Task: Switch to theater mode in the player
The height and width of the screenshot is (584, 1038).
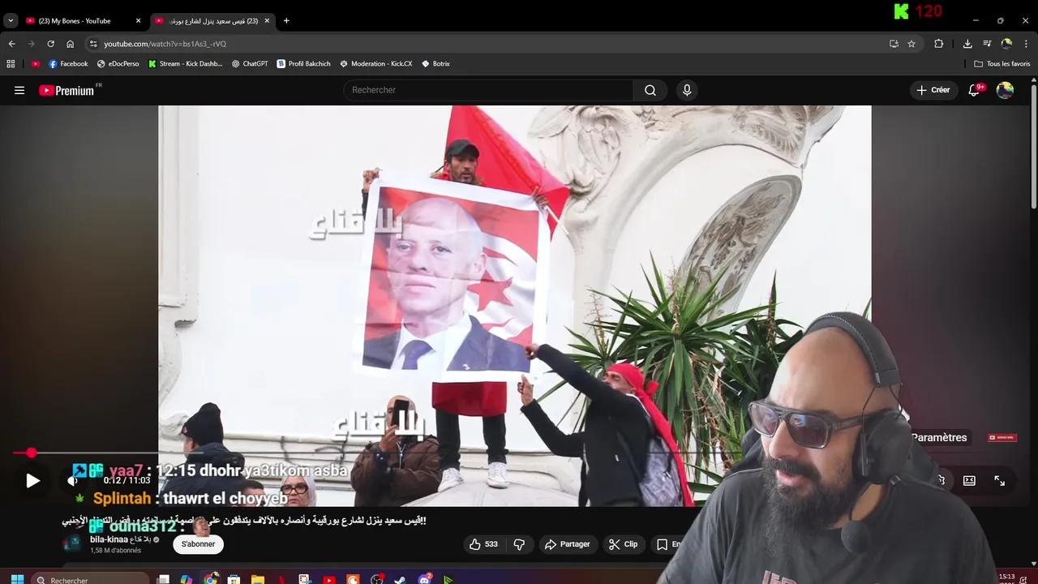Action: click(x=969, y=480)
